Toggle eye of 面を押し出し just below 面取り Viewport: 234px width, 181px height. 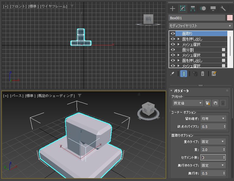pyautogui.click(x=173, y=39)
